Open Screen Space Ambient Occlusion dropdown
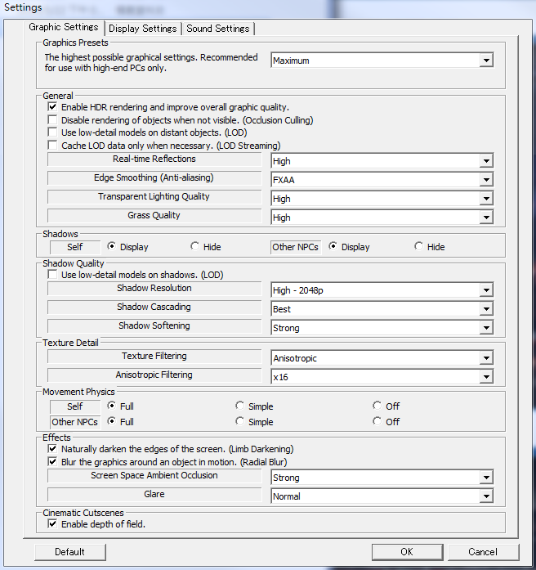The image size is (536, 570). pyautogui.click(x=382, y=478)
